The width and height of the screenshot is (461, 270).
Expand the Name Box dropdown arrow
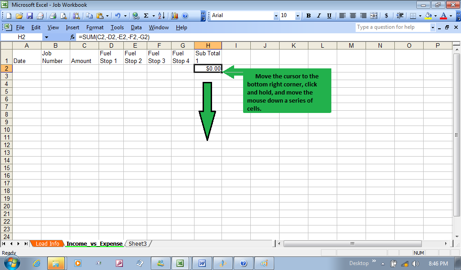(x=46, y=37)
